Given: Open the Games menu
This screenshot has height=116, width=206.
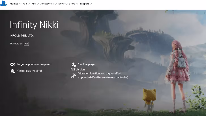Looking at the screenshot, I should [16, 4].
